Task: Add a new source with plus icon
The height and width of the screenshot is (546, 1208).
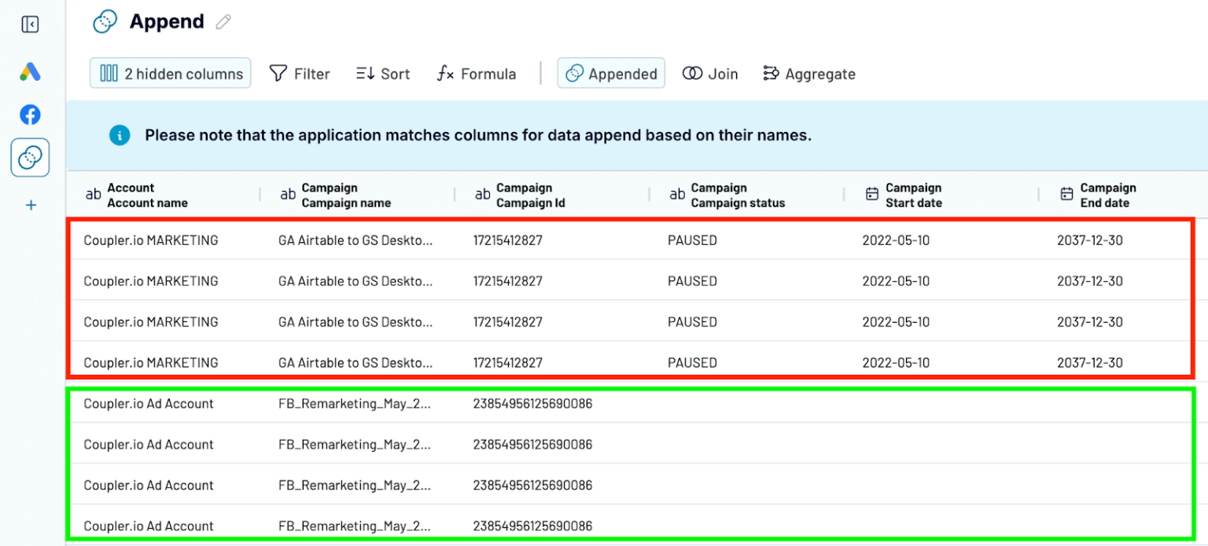Action: coord(31,206)
